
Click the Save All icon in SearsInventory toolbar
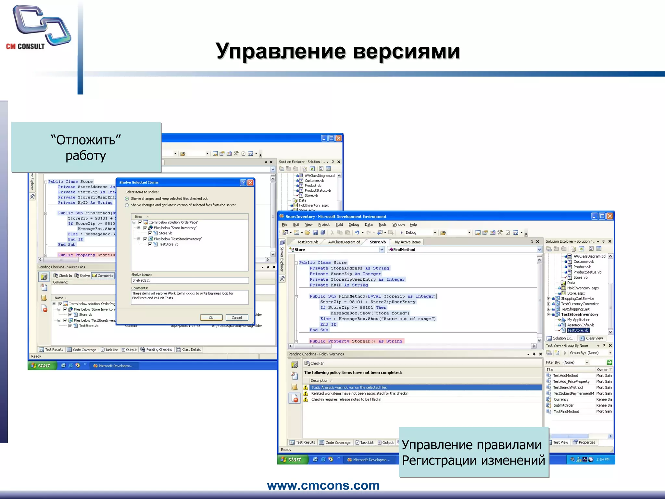tap(323, 232)
